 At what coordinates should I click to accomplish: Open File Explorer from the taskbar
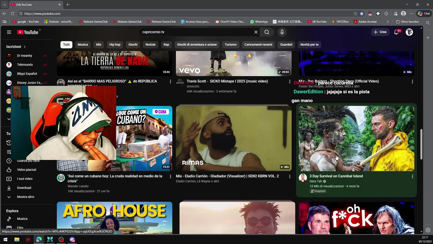point(17,240)
